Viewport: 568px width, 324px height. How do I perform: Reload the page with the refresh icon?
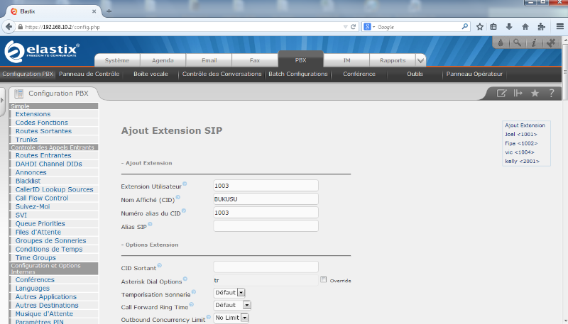(x=353, y=27)
